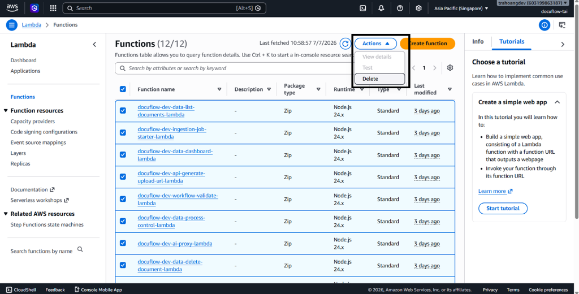Image resolution: width=579 pixels, height=294 pixels.
Task: Open the trahoangdev account menu
Action: 533,3
